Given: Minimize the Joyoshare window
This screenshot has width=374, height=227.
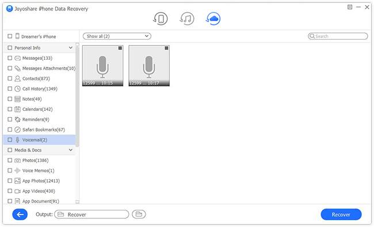Looking at the screenshot, I should 358,7.
